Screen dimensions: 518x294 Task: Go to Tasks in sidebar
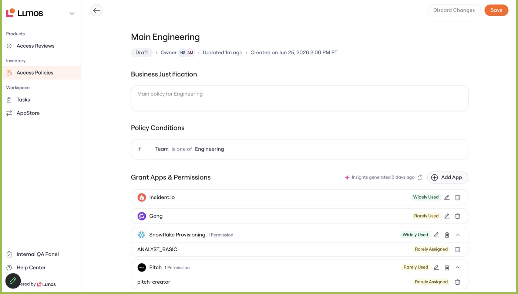23,100
